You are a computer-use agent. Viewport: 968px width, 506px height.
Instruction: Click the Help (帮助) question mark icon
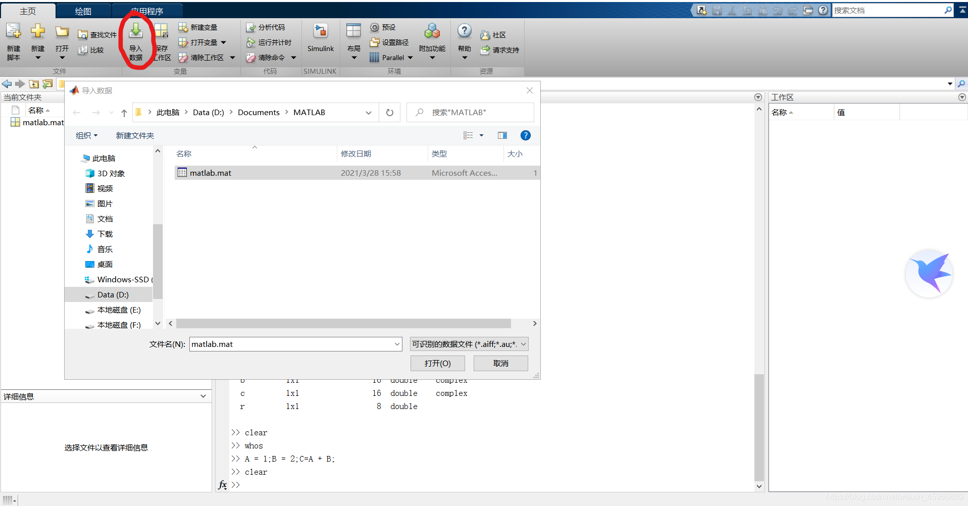click(465, 31)
